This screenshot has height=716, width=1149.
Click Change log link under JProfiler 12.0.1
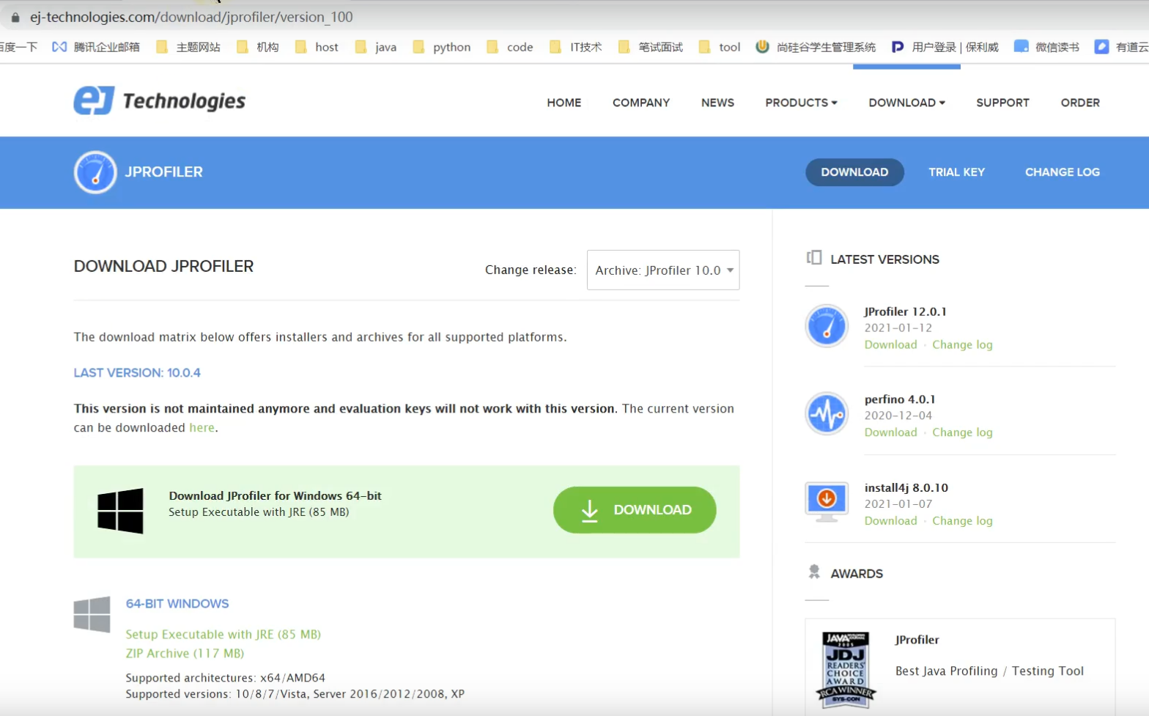[962, 344]
